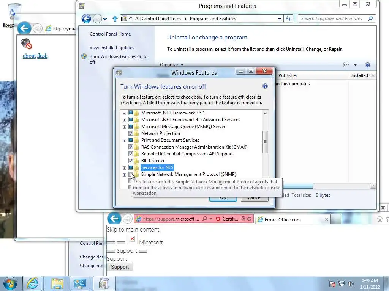Open Internet Explorer from taskbar
389x291 pixels.
[32, 283]
